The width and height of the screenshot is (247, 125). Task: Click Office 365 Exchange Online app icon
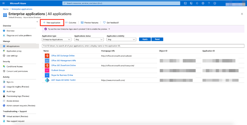click(47, 56)
